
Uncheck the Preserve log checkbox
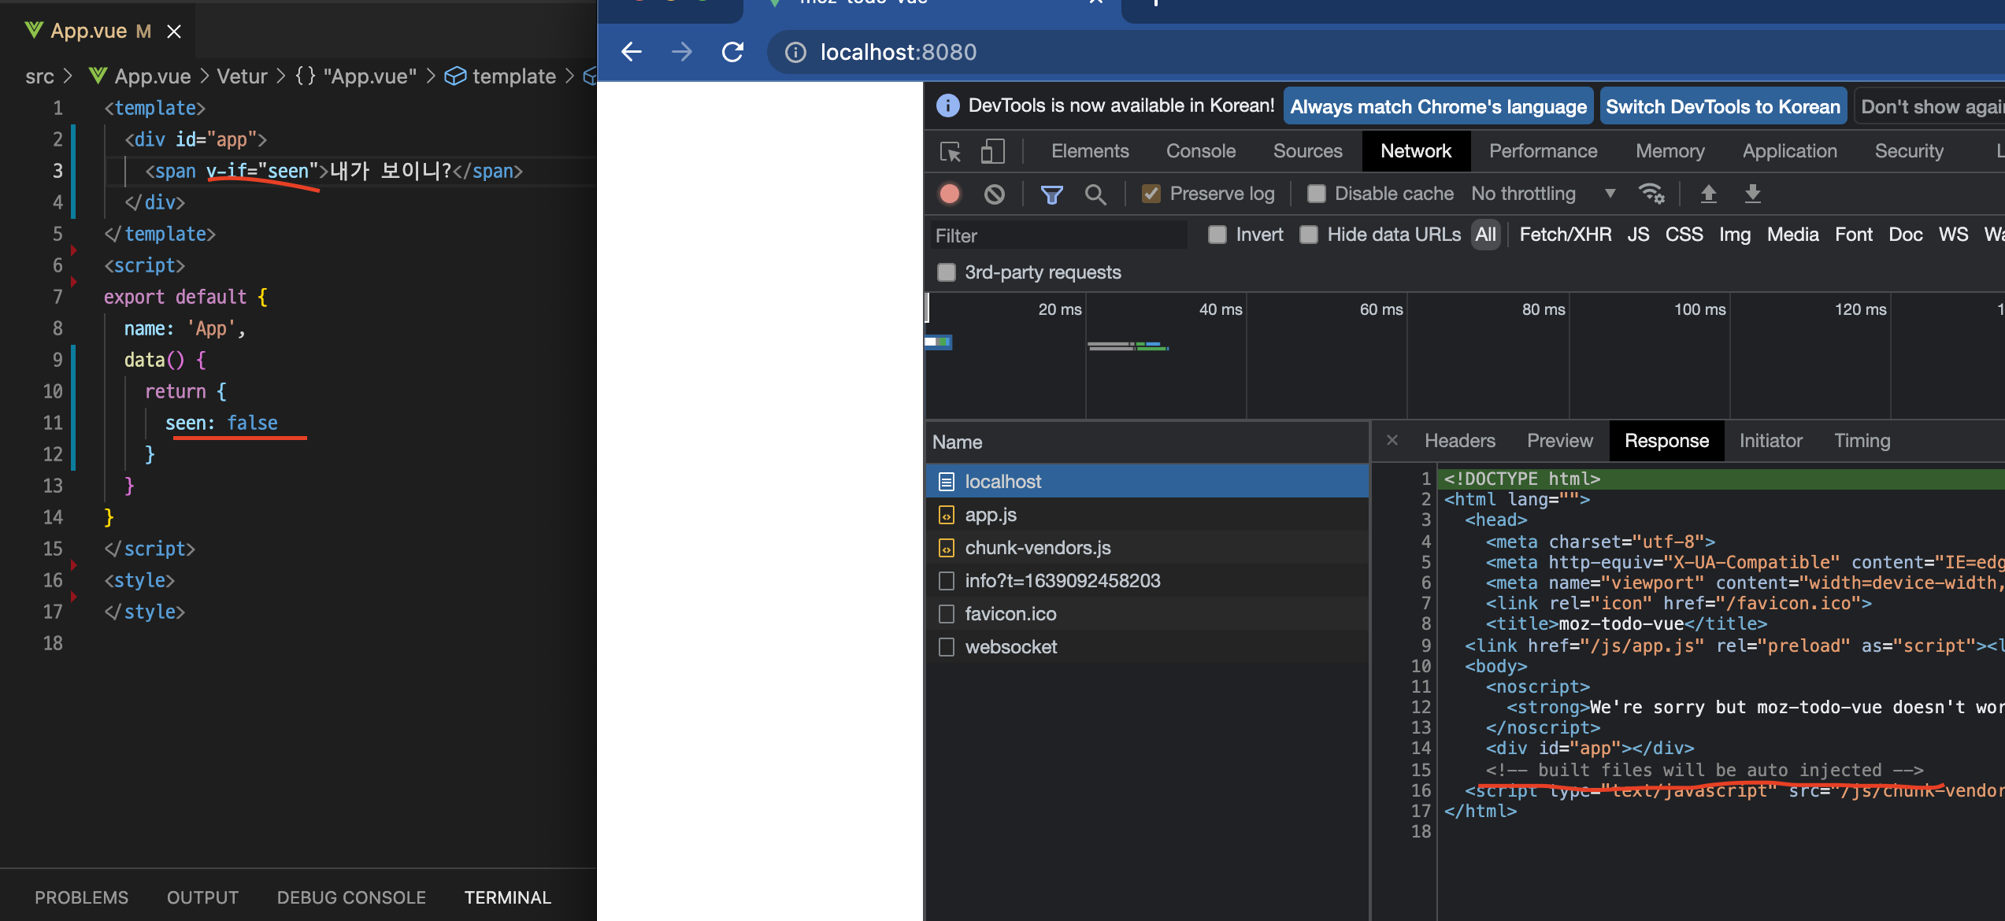click(1151, 194)
